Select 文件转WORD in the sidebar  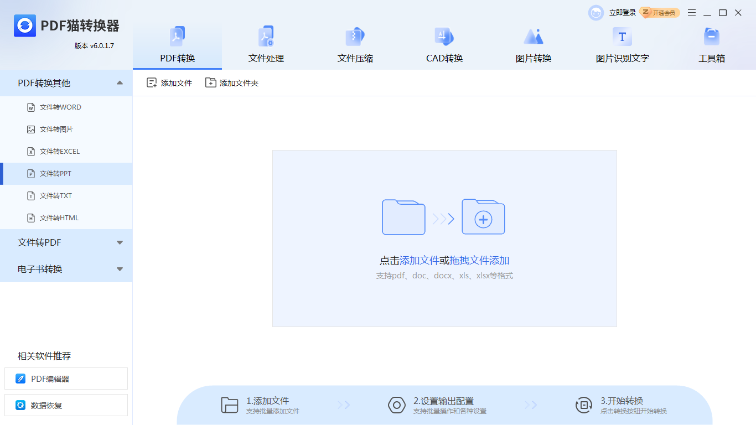[x=66, y=107]
